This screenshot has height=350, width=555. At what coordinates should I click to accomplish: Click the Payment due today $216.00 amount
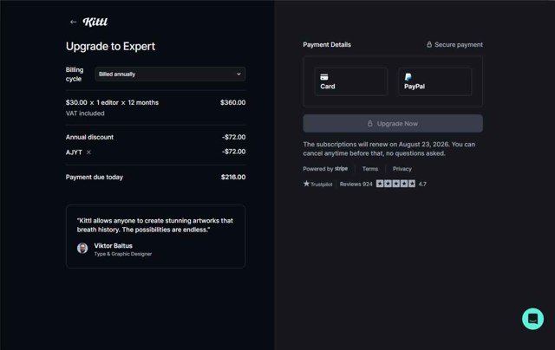pyautogui.click(x=233, y=177)
